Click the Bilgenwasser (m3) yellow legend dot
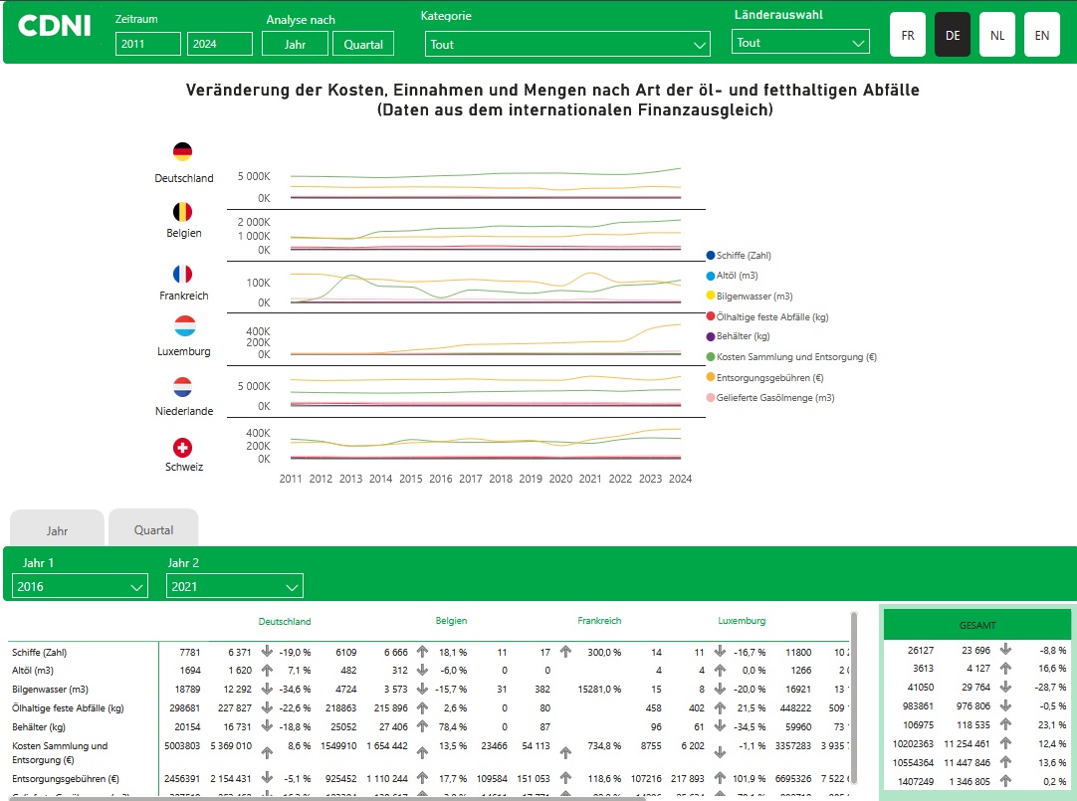This screenshot has height=801, width=1077. coord(711,296)
